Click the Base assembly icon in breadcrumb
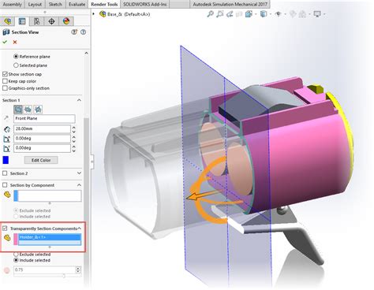Screen dimensions: 374x290 (103, 14)
